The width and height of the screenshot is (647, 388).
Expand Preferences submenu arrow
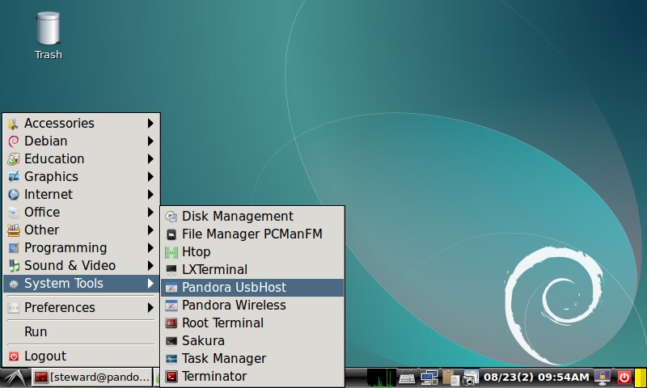point(150,308)
